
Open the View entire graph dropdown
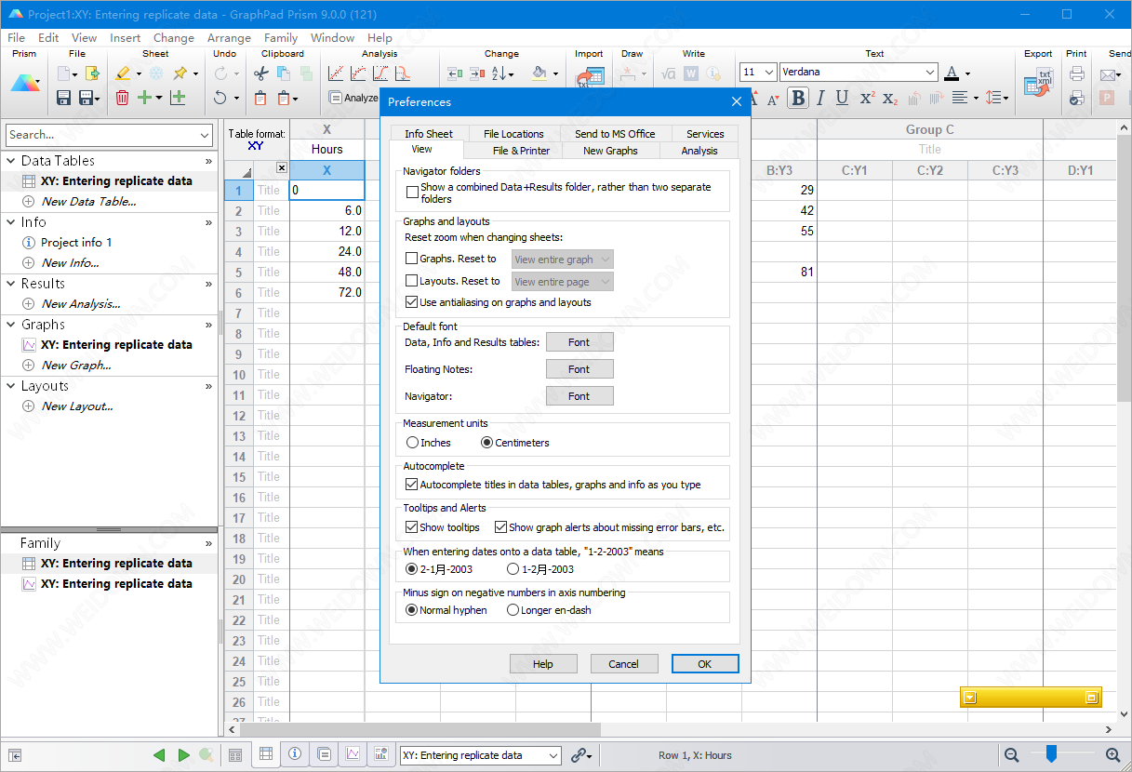coord(563,260)
